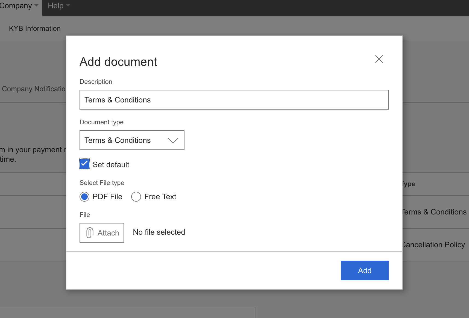Click the Type column header
Viewport: 469px width, 318px height.
click(x=409, y=184)
